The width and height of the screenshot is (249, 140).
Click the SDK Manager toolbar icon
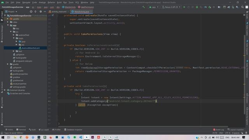point(237,7)
